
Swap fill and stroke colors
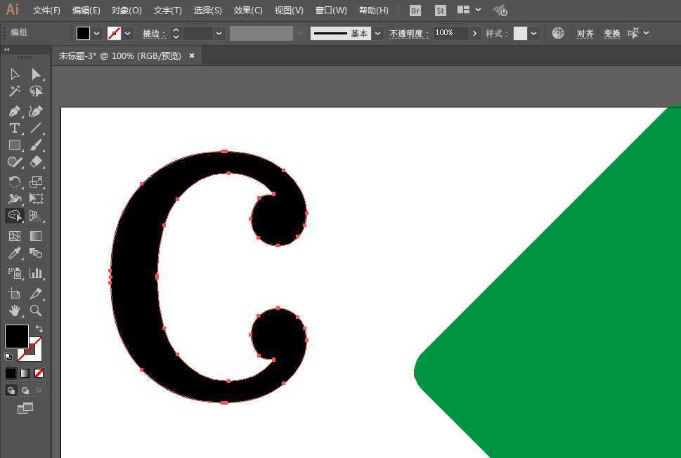click(x=40, y=327)
